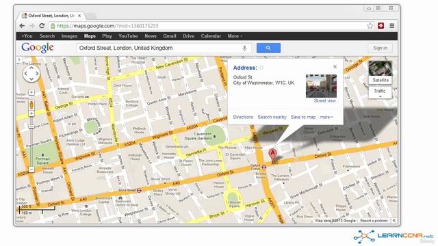Click the Street View pegman icon
This screenshot has width=438, height=246.
point(31,105)
